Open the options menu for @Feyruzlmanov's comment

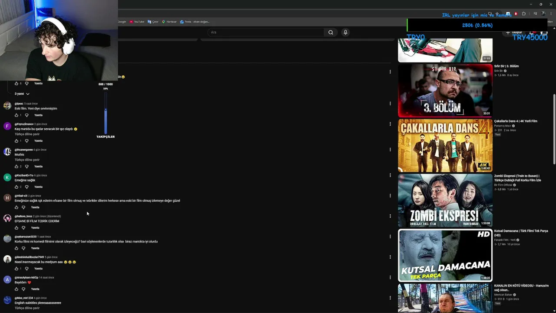pos(390,124)
